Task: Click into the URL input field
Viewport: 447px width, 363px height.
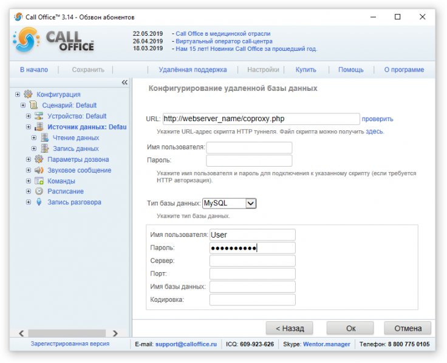Action: 261,119
